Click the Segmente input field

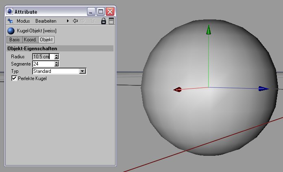tap(43, 64)
